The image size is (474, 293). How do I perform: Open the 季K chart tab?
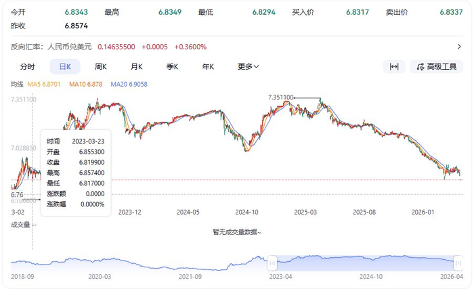[172, 66]
